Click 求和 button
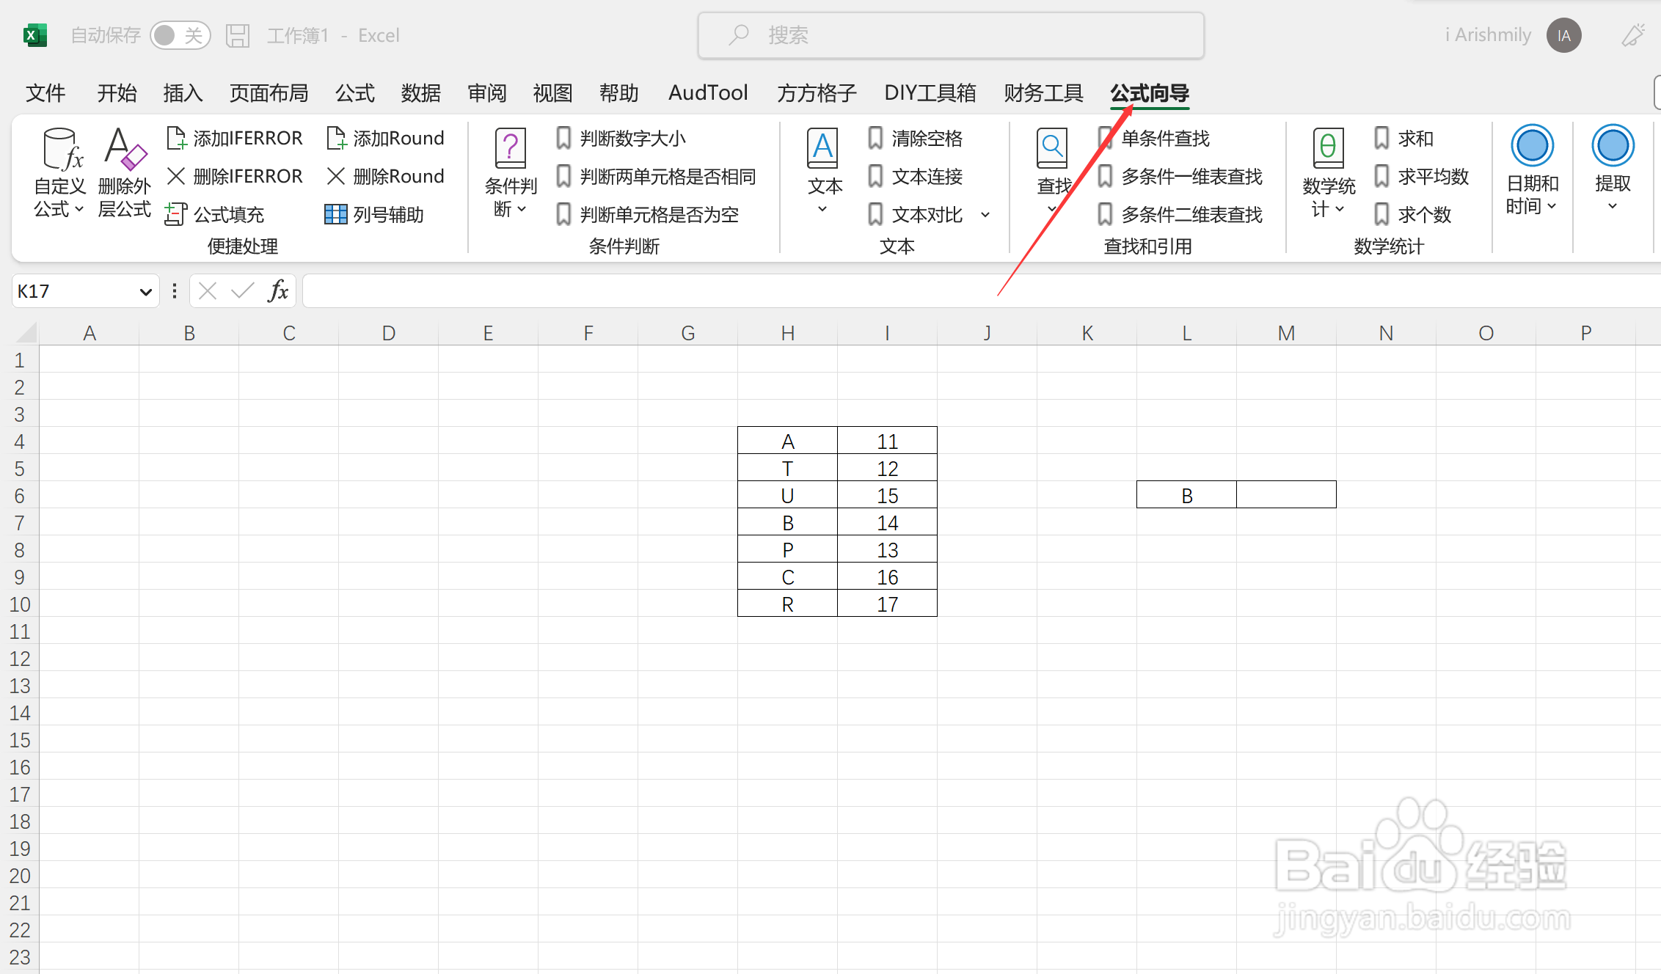The width and height of the screenshot is (1661, 974). tap(1403, 138)
